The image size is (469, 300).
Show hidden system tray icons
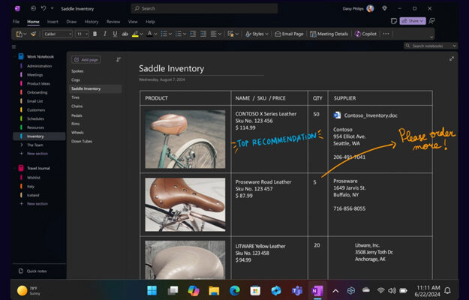point(335,290)
